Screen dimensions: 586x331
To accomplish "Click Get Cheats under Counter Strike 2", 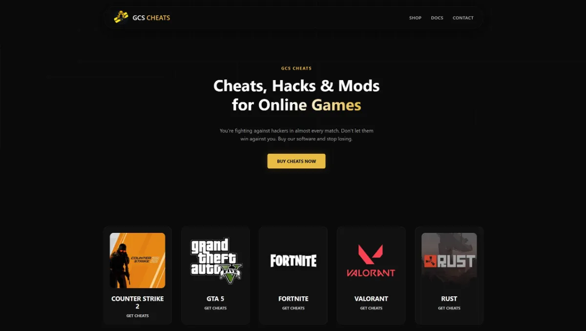I will [x=137, y=316].
